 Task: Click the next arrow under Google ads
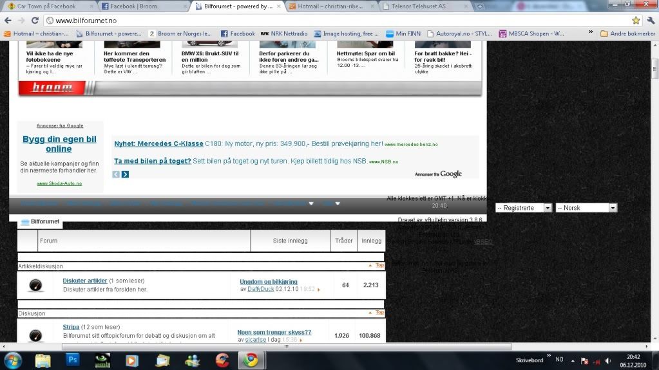tap(125, 174)
